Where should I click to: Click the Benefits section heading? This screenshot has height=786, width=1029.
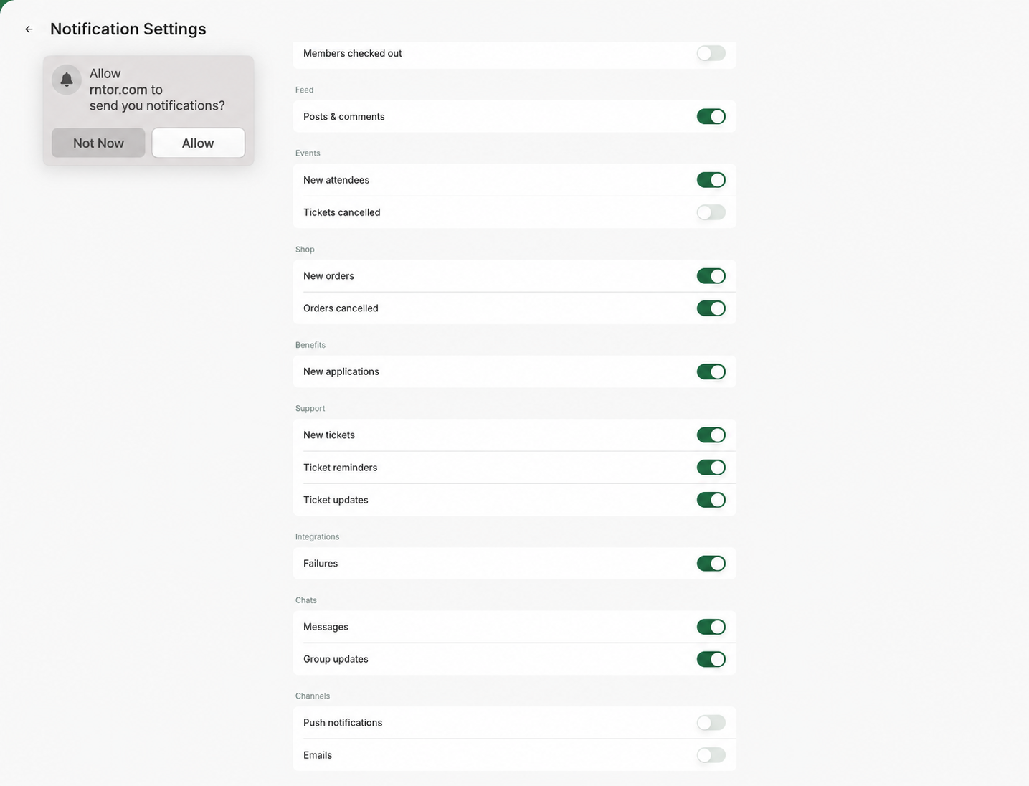click(x=310, y=345)
